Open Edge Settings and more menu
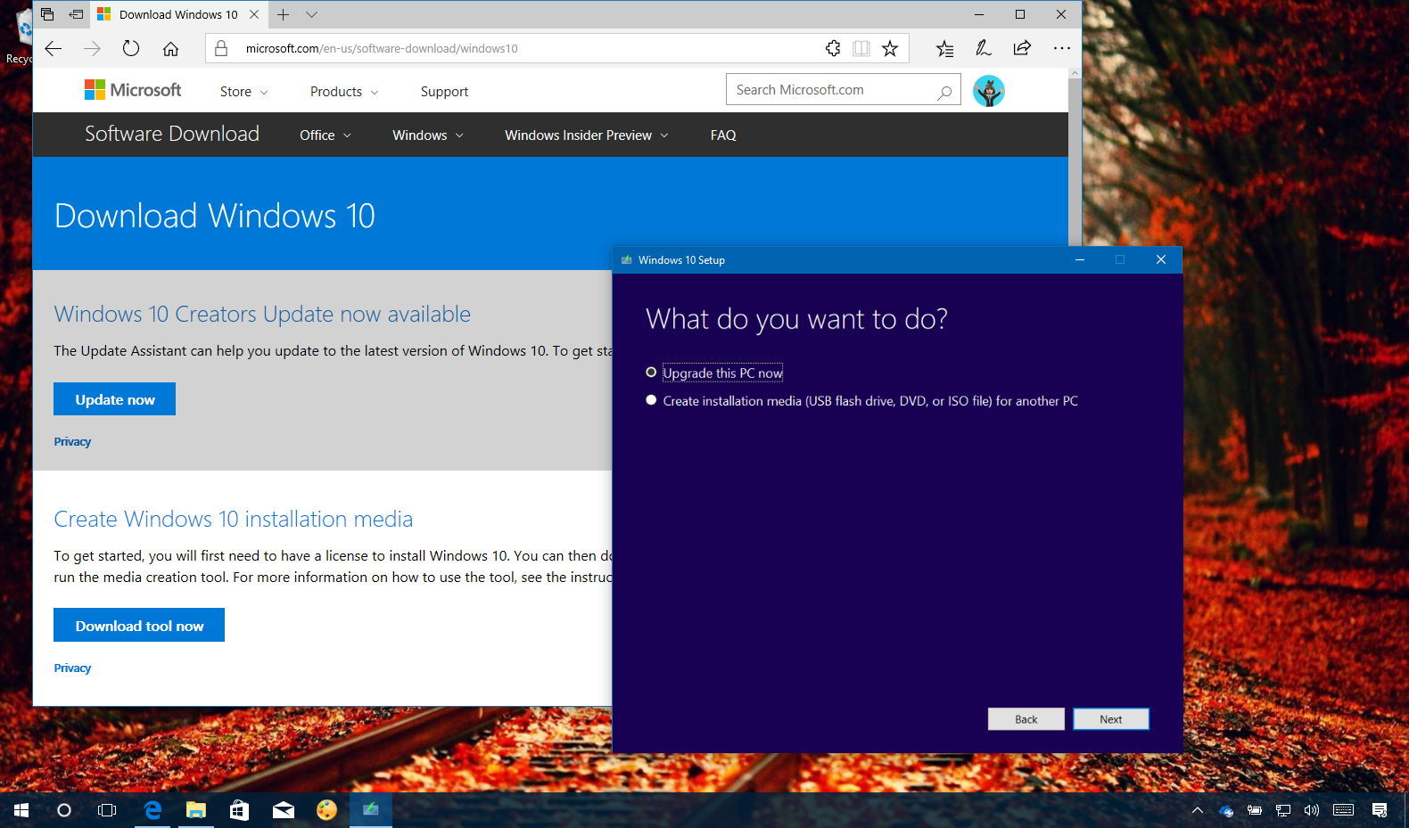This screenshot has width=1409, height=828. tap(1061, 49)
